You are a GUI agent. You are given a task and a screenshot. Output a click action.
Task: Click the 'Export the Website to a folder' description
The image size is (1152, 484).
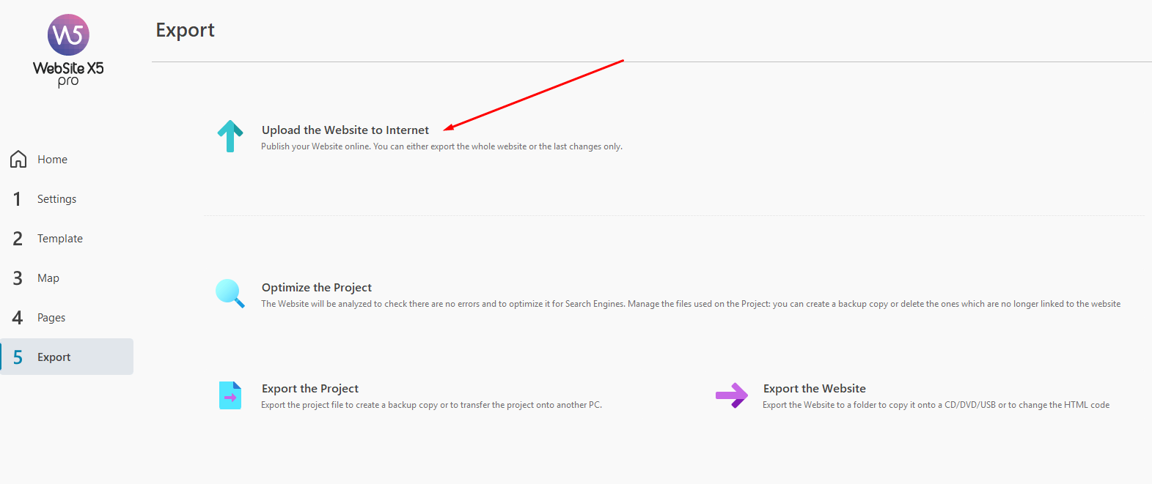tap(936, 405)
